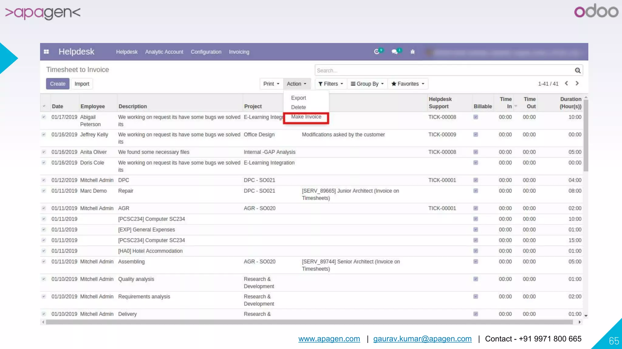Open the Group By dropdown
Image resolution: width=622 pixels, height=349 pixels.
click(x=367, y=84)
